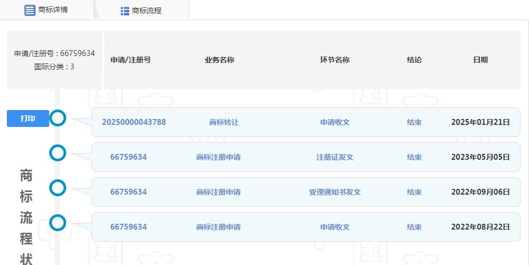This screenshot has height=265, width=529.
Task: Click 结束 conclusion in the 商标转让 row
Action: (x=414, y=122)
